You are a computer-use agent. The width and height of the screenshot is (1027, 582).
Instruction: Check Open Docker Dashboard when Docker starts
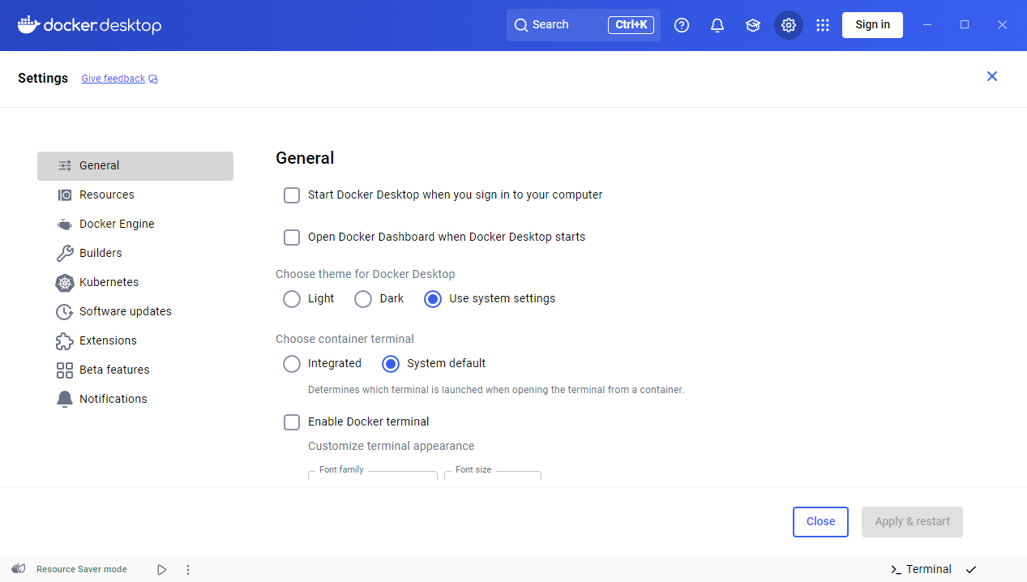[292, 238]
